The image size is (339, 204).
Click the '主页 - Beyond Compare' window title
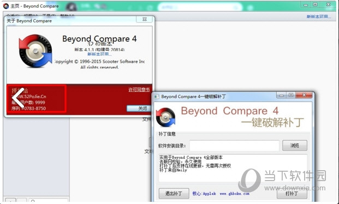34,6
